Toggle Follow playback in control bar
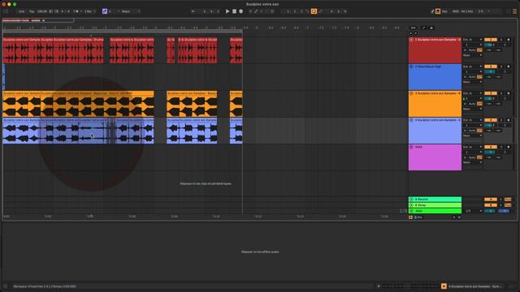The image size is (520, 292). pyautogui.click(x=193, y=11)
